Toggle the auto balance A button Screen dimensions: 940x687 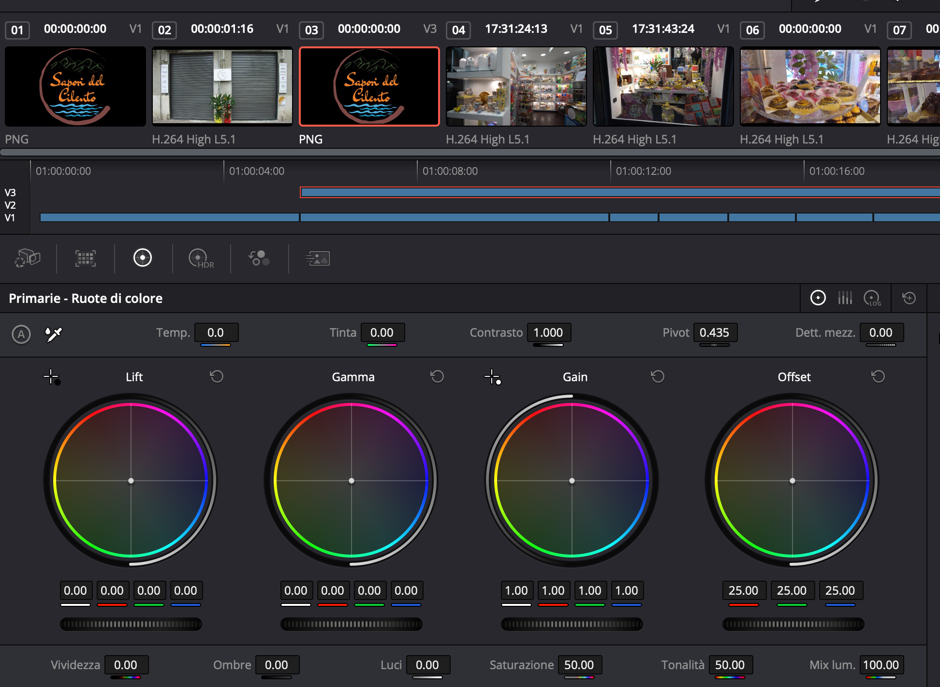[21, 334]
